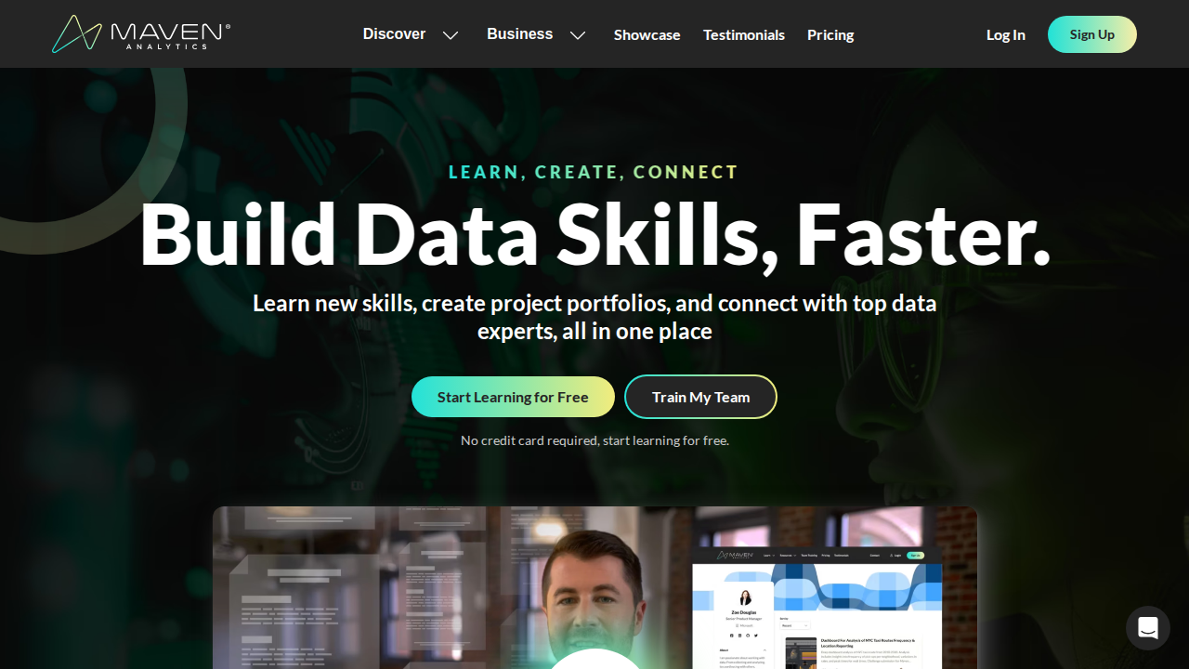
Task: Click the profile page preview screenshot
Action: tap(817, 609)
